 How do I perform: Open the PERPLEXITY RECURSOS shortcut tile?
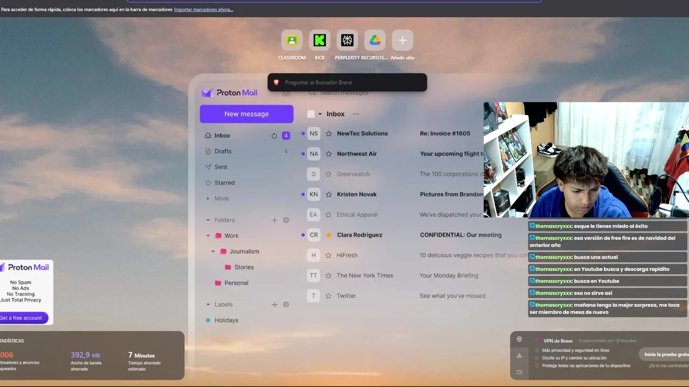(347, 40)
